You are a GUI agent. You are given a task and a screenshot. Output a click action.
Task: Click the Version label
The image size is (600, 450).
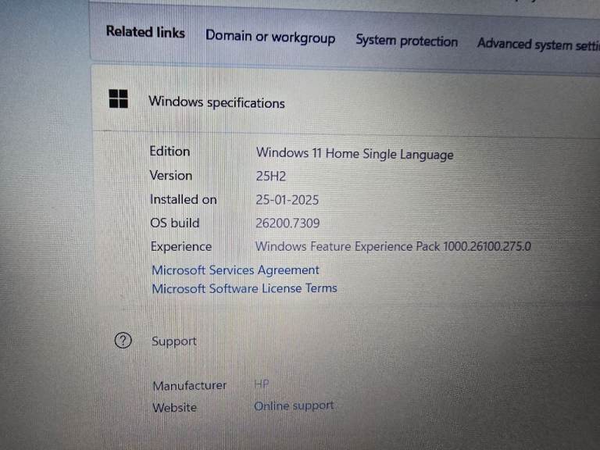(170, 176)
